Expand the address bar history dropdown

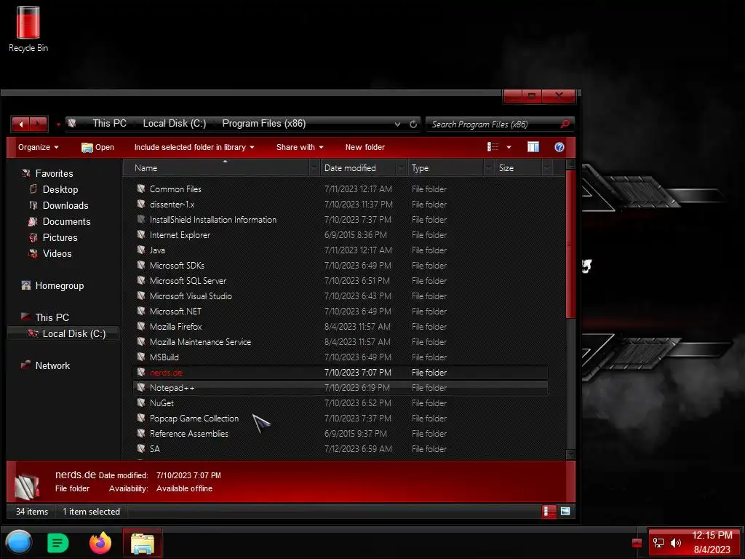coord(397,124)
